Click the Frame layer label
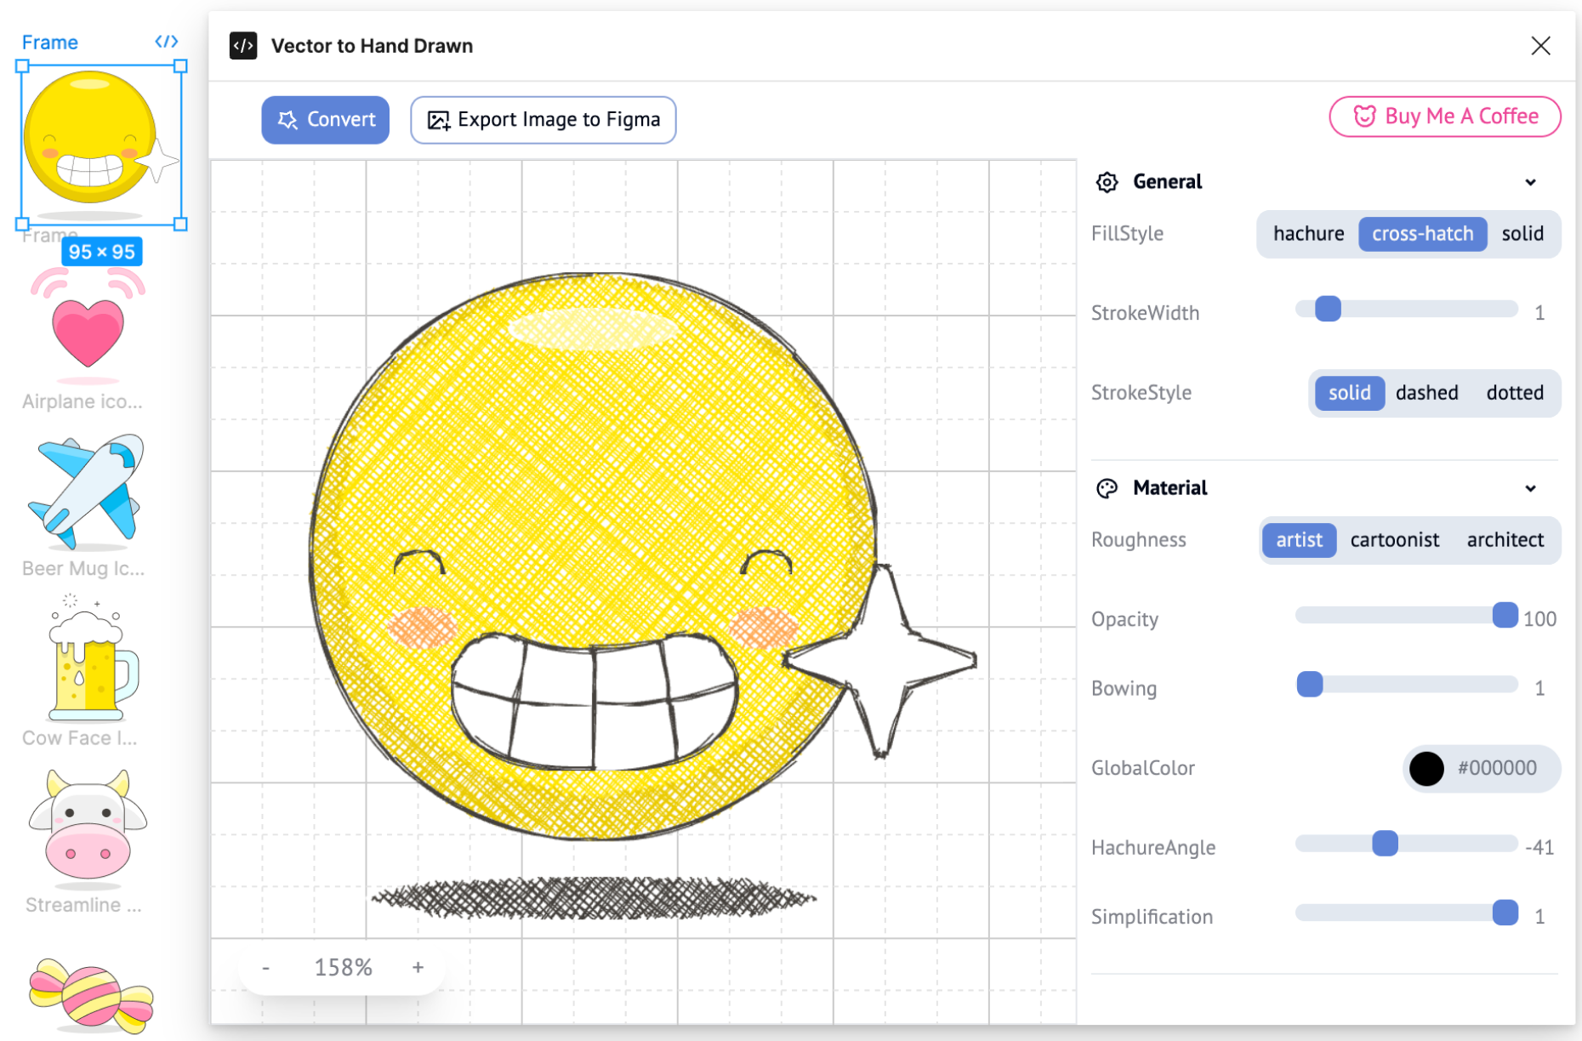The height and width of the screenshot is (1041, 1582). (50, 43)
